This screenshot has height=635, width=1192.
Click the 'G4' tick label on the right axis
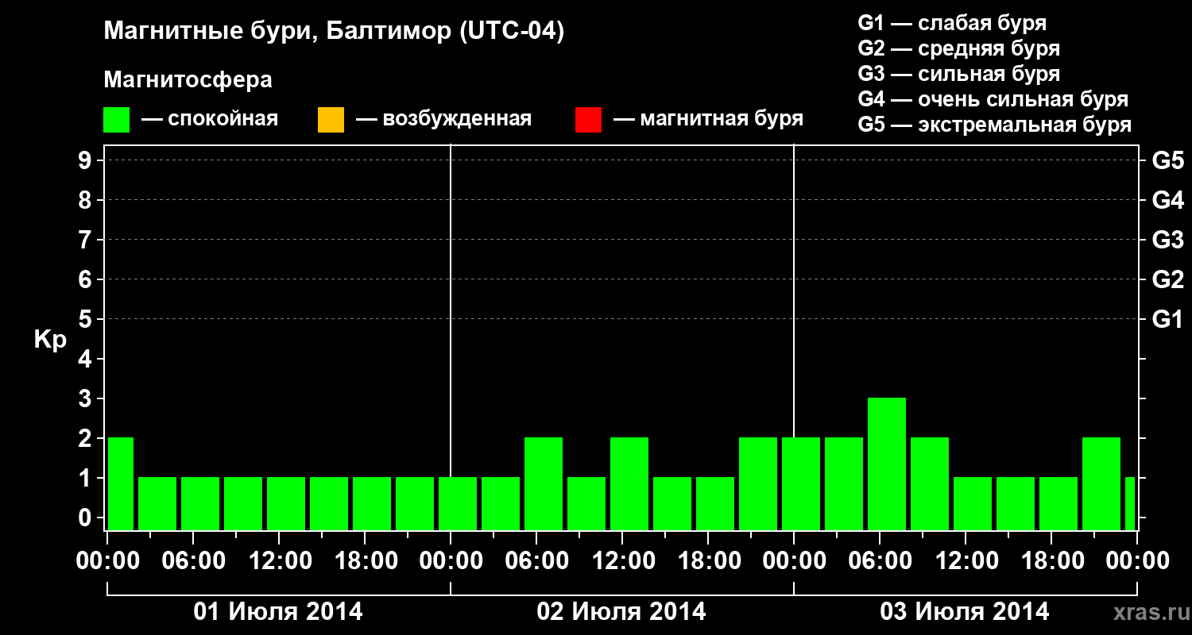coord(1167,201)
